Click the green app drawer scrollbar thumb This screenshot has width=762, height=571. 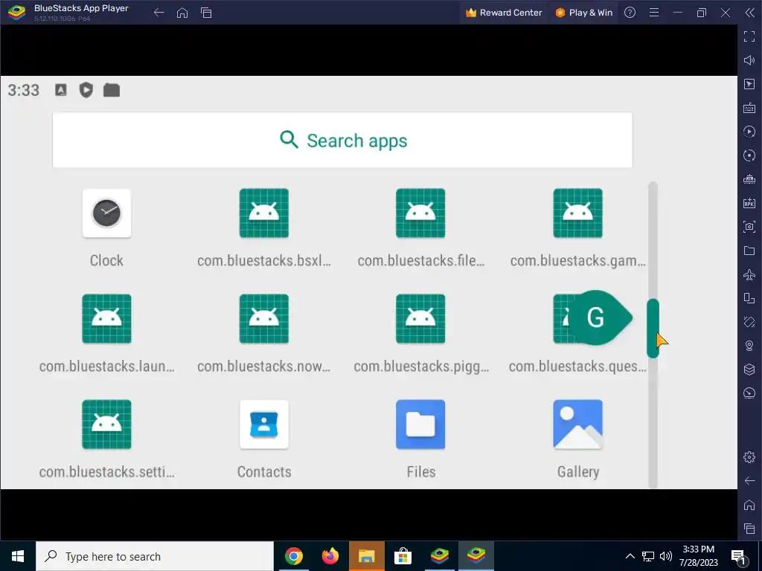click(x=653, y=328)
